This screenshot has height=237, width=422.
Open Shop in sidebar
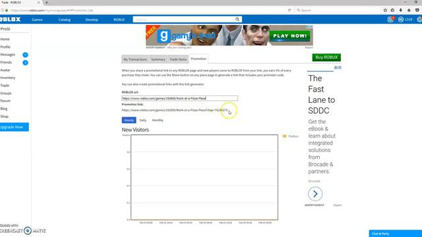[5, 117]
